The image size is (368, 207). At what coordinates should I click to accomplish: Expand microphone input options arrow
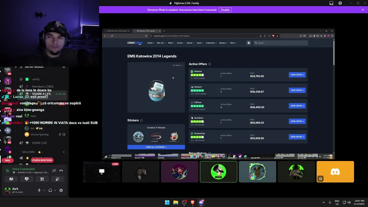[x=44, y=190]
